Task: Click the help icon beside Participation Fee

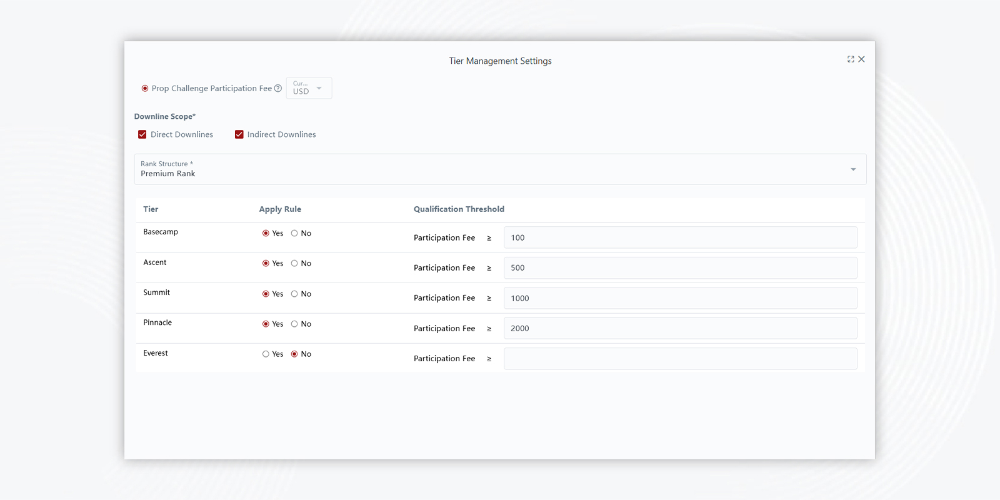Action: pyautogui.click(x=278, y=88)
